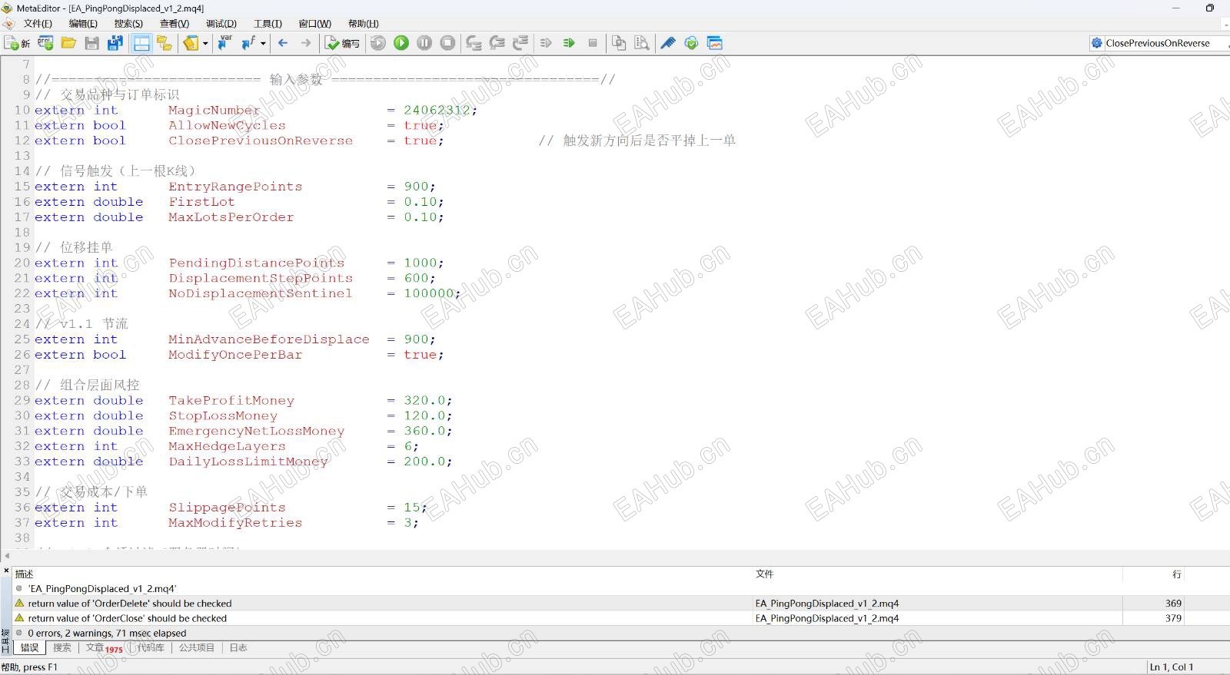Click the navigate back arrow
1230x675 pixels.
pyautogui.click(x=283, y=43)
